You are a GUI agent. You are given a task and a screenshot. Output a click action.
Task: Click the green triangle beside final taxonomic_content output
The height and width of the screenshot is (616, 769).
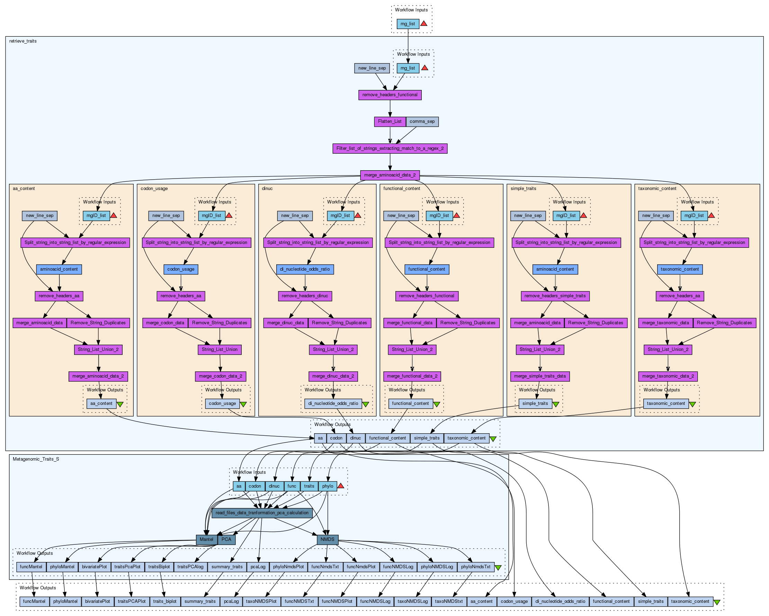click(717, 602)
